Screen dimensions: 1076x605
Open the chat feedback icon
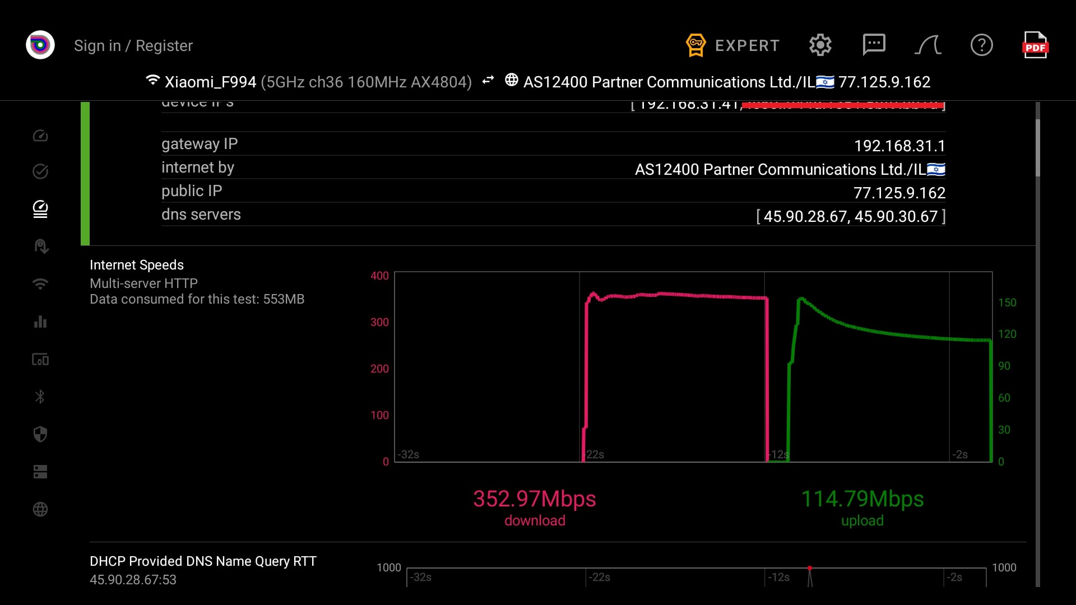(x=874, y=45)
